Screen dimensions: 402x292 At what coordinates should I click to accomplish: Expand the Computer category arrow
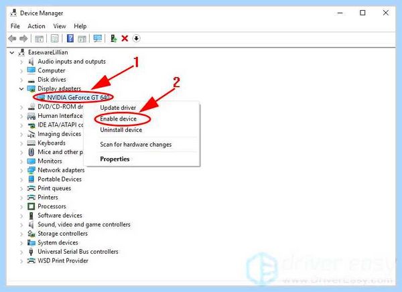tap(21, 71)
